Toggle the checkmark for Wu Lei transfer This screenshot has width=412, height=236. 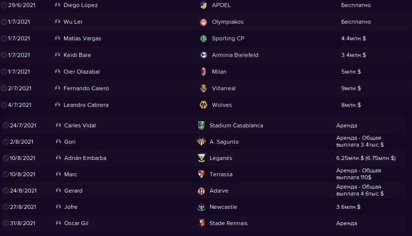[4, 22]
